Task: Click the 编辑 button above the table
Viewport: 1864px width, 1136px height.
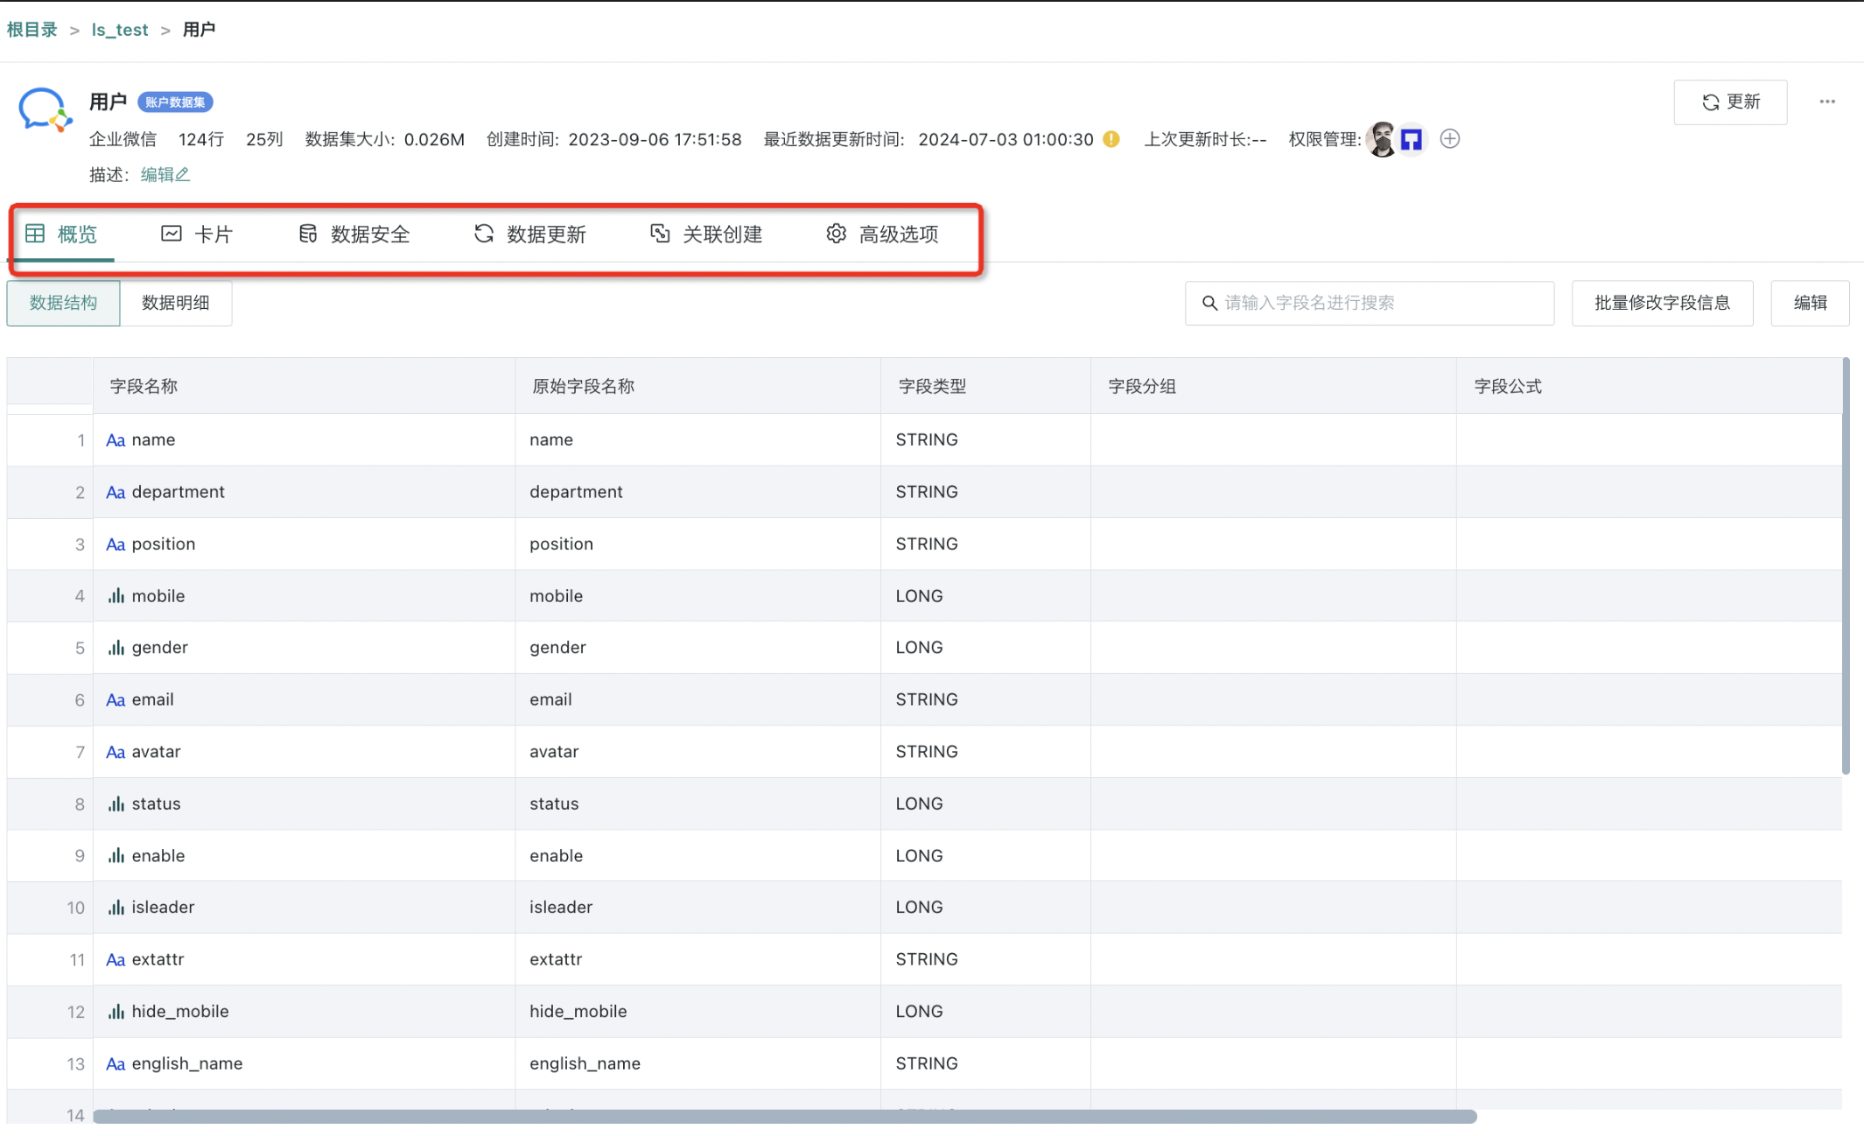Action: 1810,303
